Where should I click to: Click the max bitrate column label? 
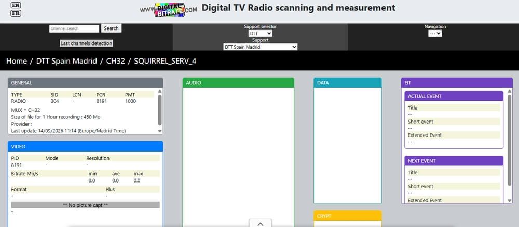[x=138, y=174]
